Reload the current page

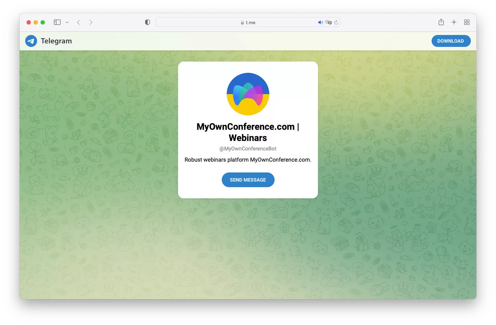(336, 22)
